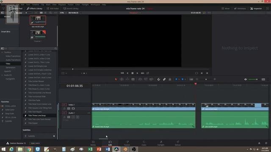Click the Media Pool search icon

50,13
